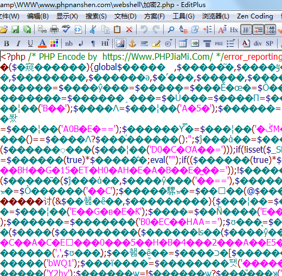282x276 pixels.
Task: Click the https://Www.PHPJiaMi.Com/ comment text
Action: pyautogui.click(x=158, y=57)
